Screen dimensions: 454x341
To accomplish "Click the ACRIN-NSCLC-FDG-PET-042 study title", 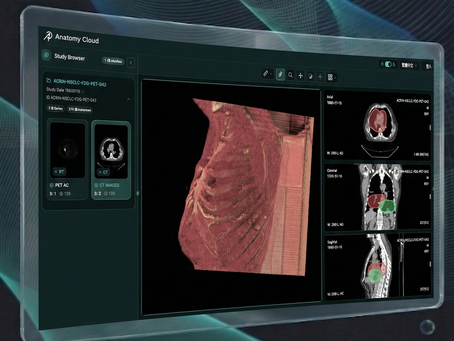I will [x=80, y=83].
